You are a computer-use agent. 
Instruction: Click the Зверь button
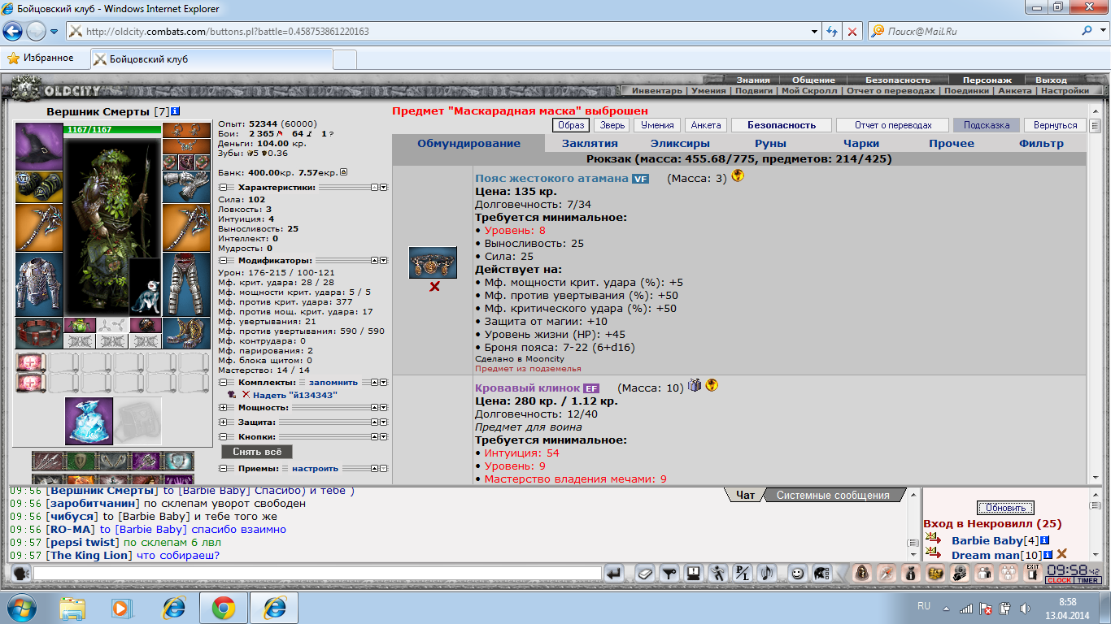coord(611,125)
